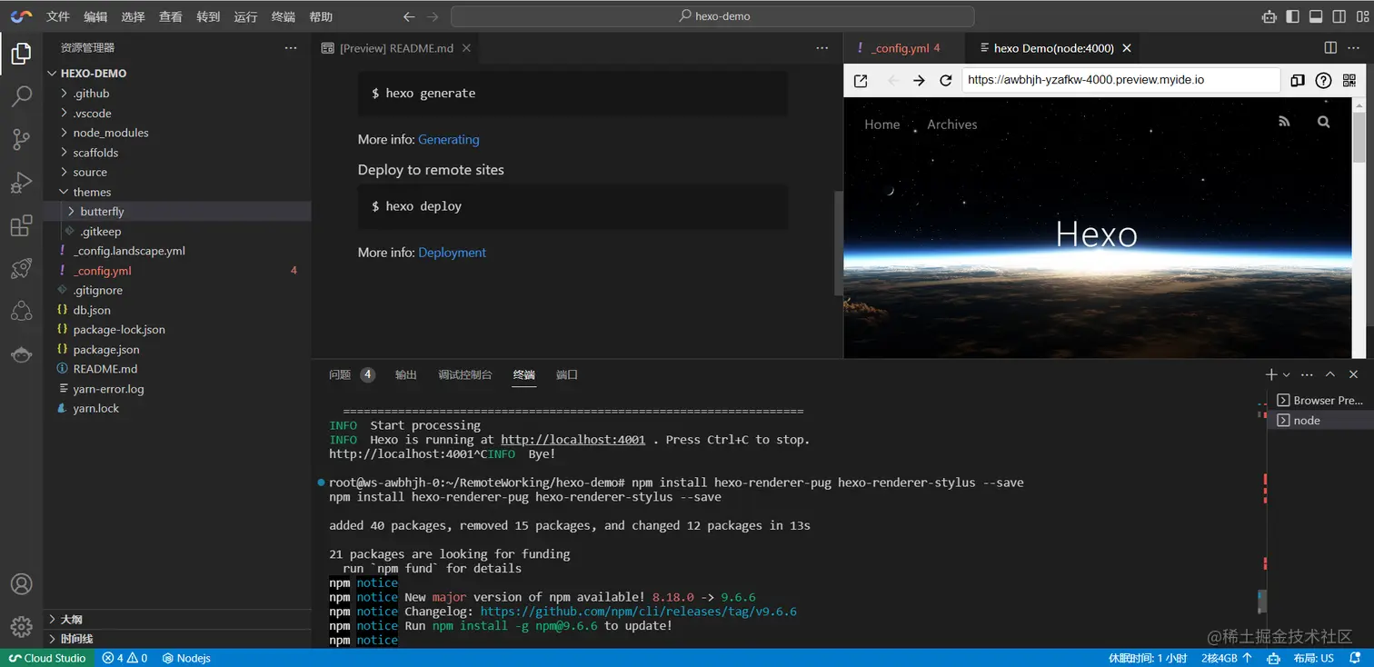Click the go forward arrow in title bar
Viewport: 1374px width, 667px height.
coord(433,16)
